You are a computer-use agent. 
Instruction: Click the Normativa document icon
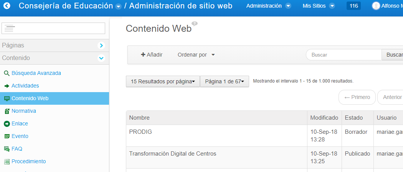coord(7,111)
